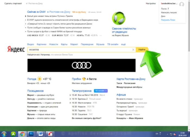The width and height of the screenshot is (190, 137).
Task: Click play icon beside Братаны-2
Action: click(x=70, y=99)
